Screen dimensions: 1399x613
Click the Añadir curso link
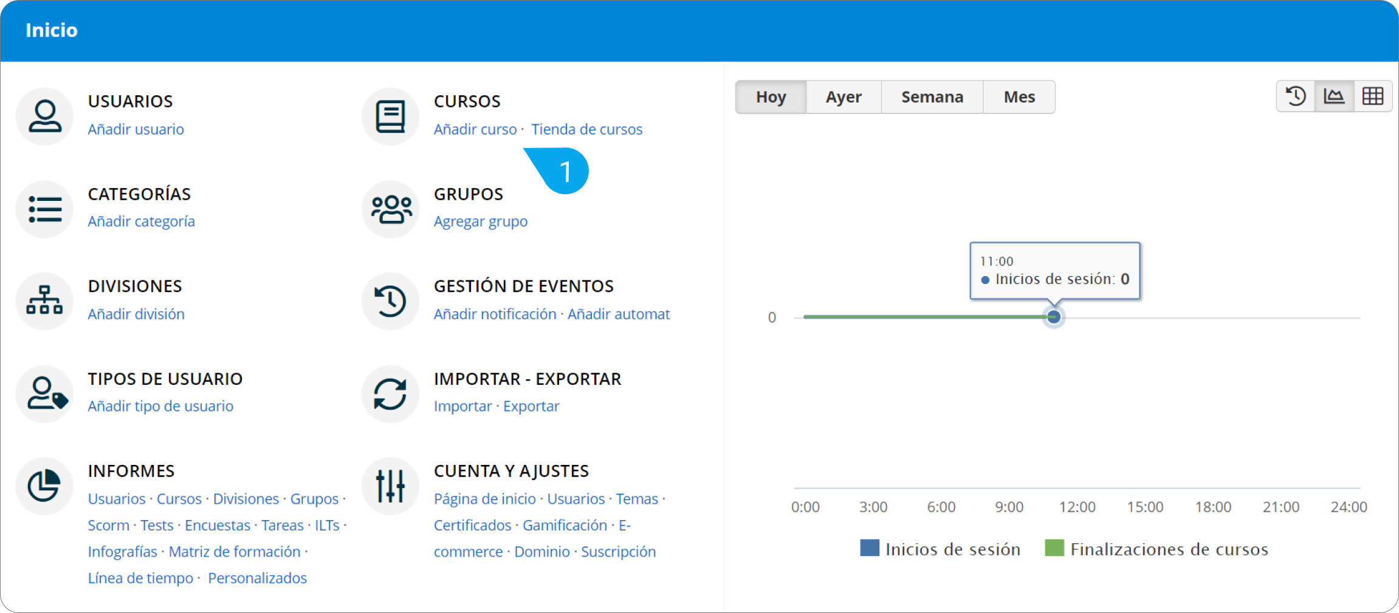pos(475,129)
